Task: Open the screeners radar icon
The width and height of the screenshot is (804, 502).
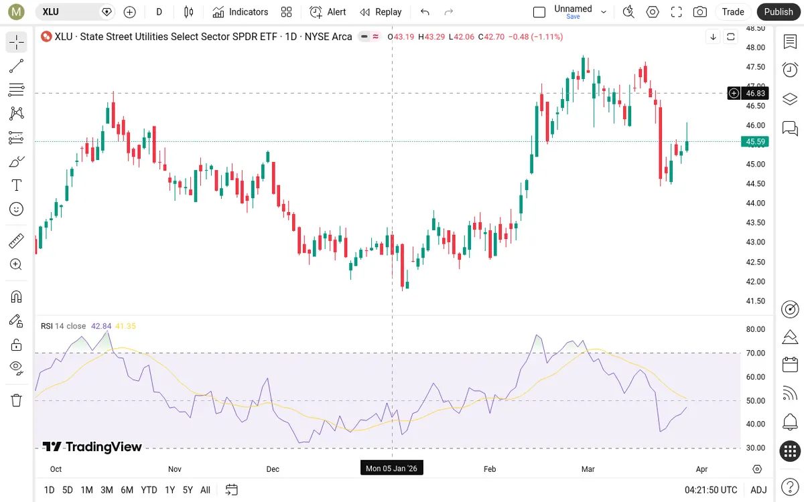Action: coord(790,309)
